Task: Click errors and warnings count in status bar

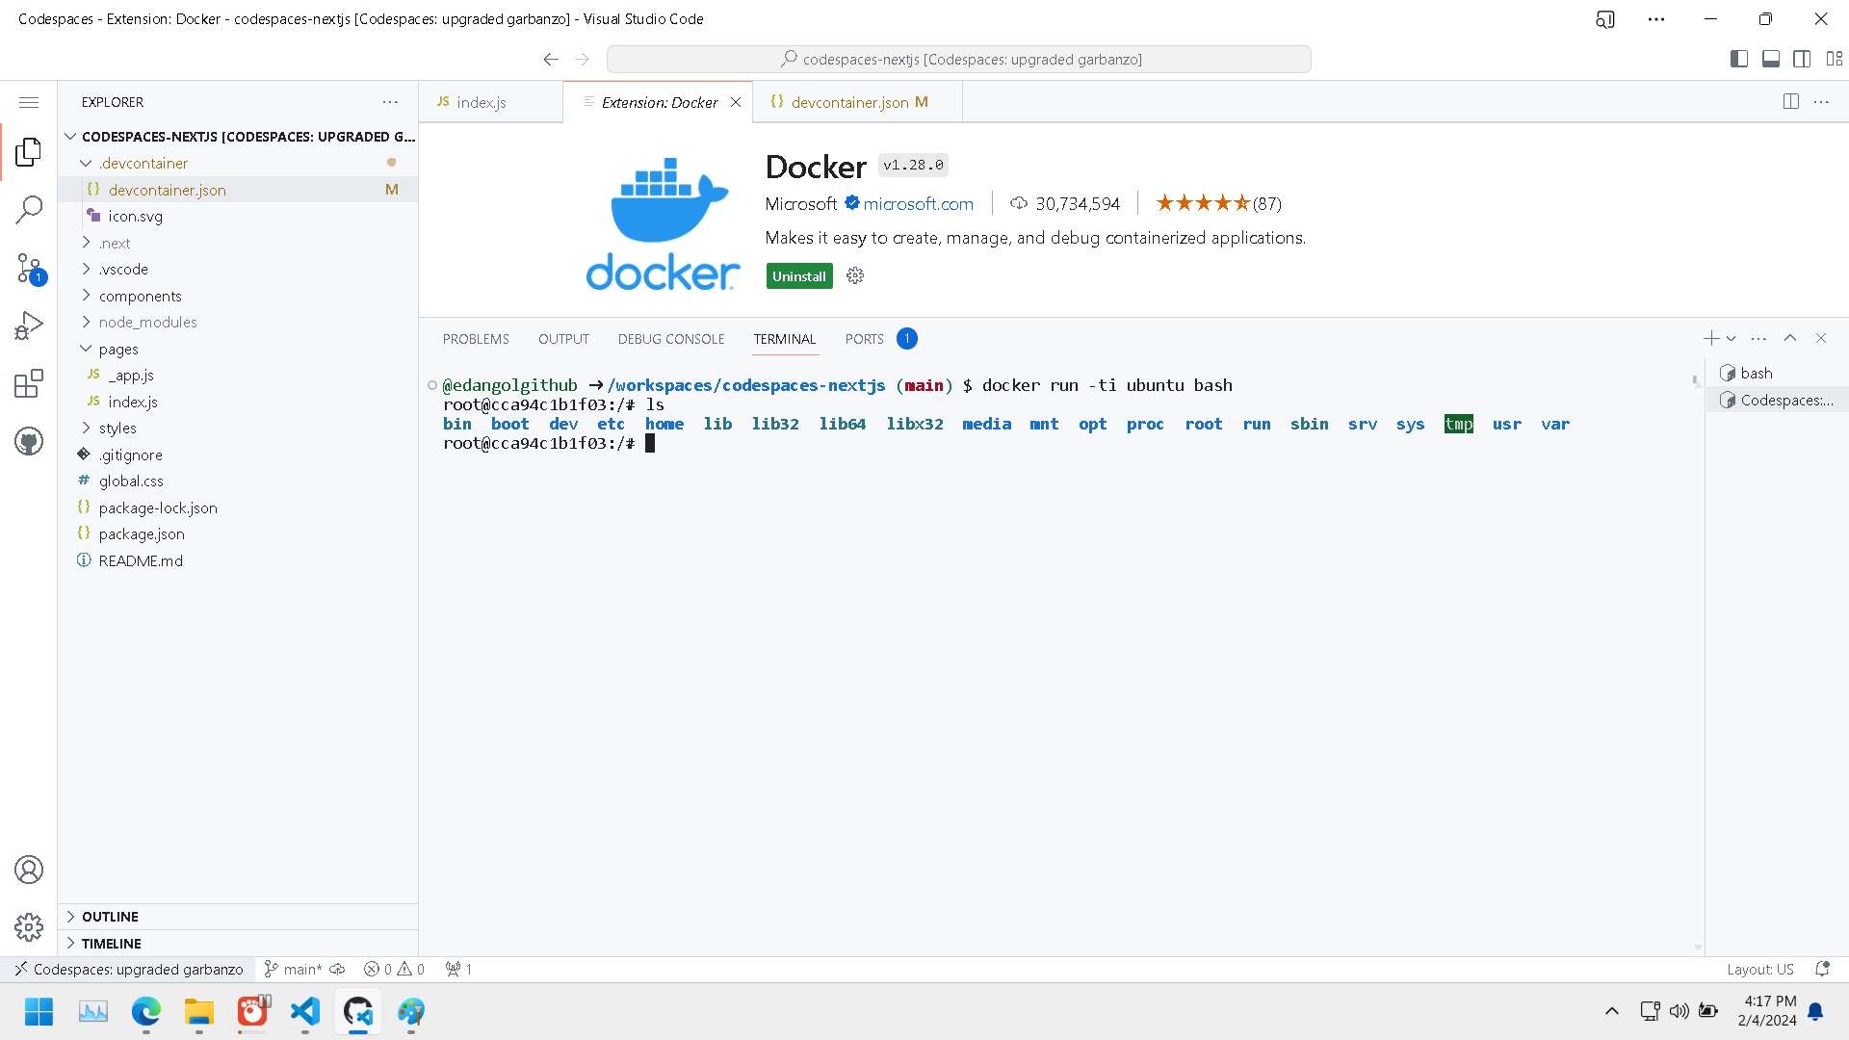Action: pyautogui.click(x=395, y=970)
